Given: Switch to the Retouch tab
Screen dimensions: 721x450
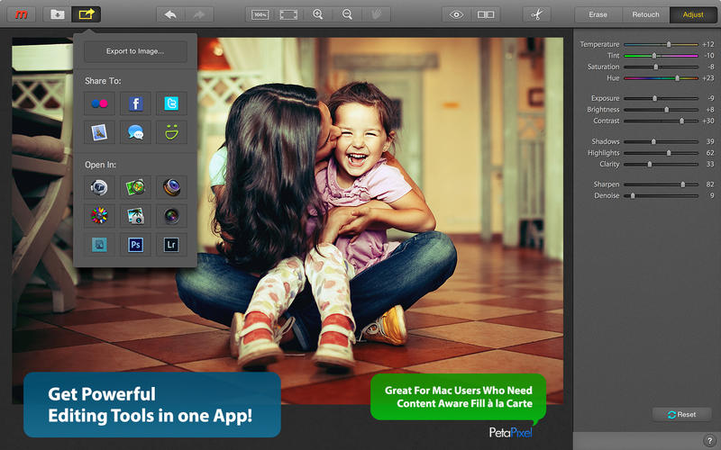Looking at the screenshot, I should tap(646, 14).
